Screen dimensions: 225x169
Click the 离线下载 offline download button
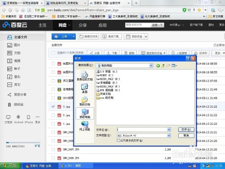coord(111,37)
